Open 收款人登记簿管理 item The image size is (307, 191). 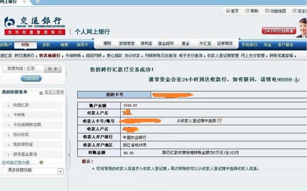coord(223,56)
